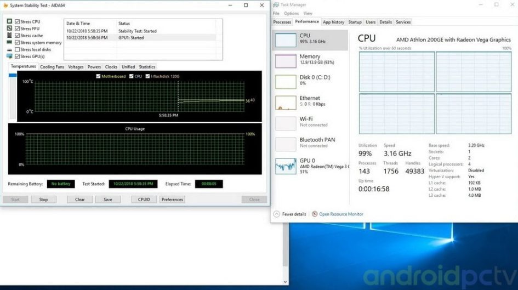Click the Stress system memory RAM icon
The image size is (518, 290).
point(9,42)
